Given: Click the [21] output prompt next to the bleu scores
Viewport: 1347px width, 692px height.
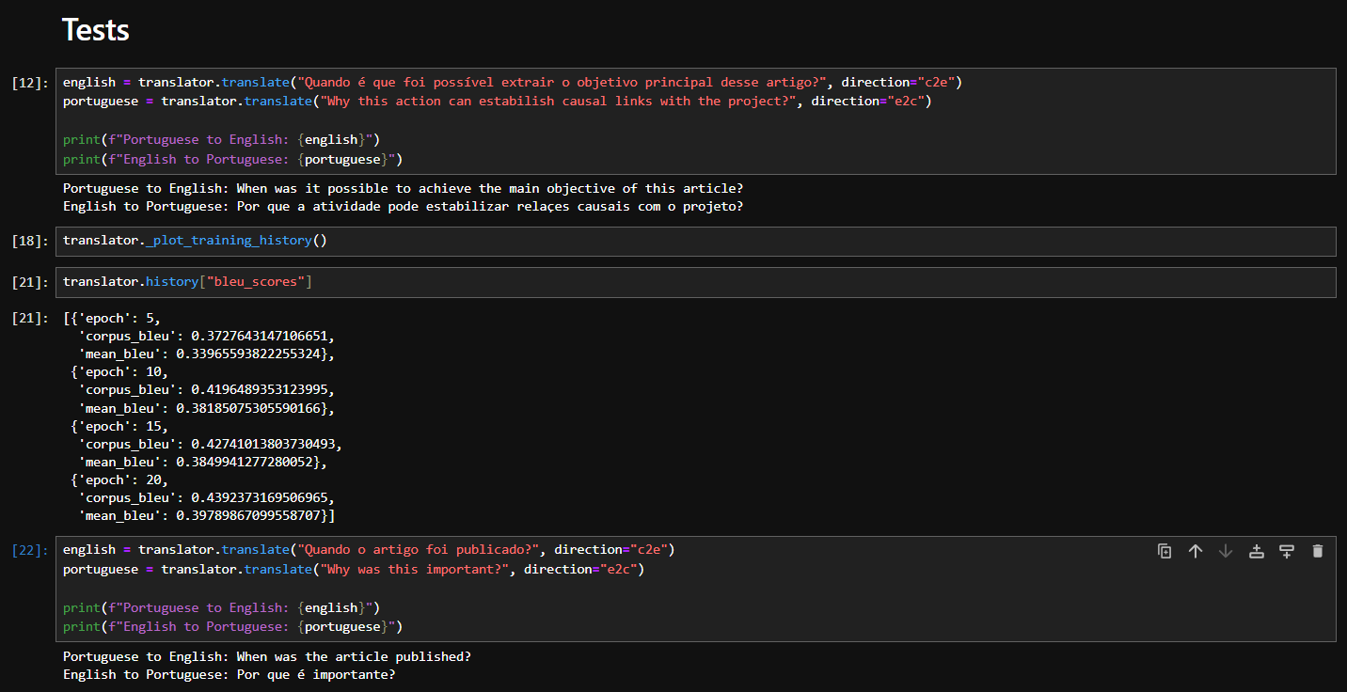Looking at the screenshot, I should pyautogui.click(x=30, y=318).
